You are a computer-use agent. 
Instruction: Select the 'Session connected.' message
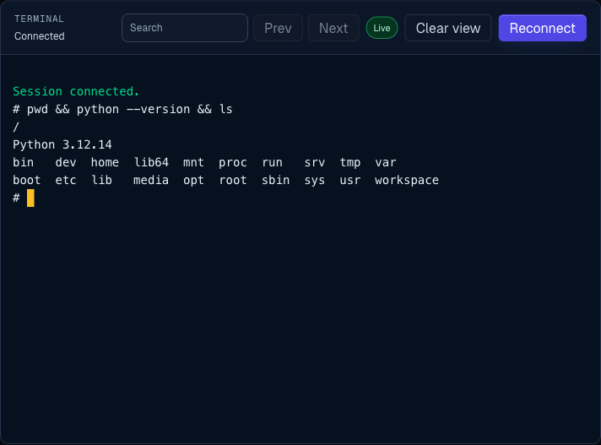tap(76, 91)
